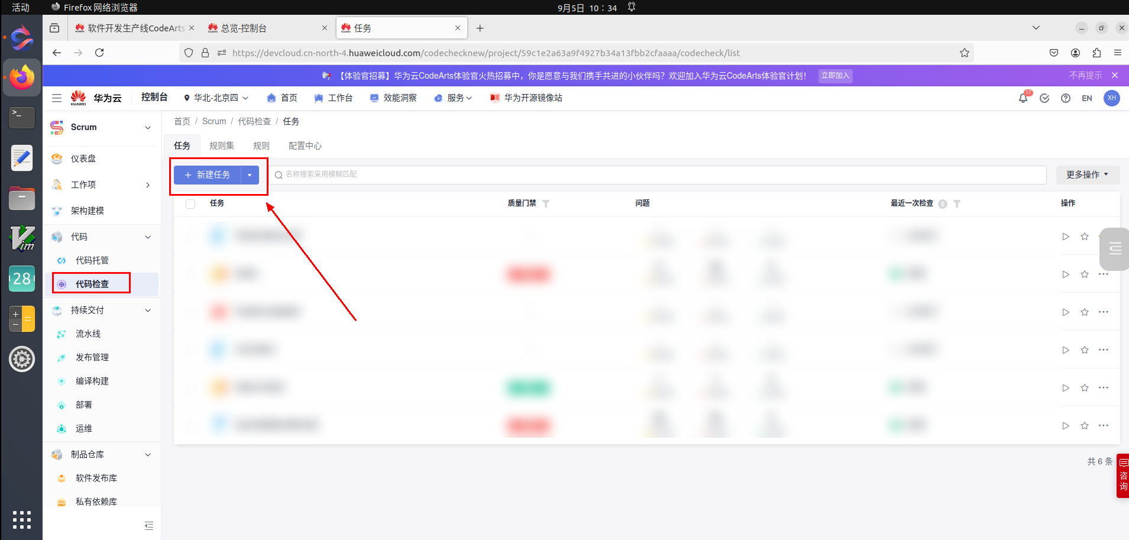
Task: Open the XH user avatar menu
Action: point(1112,98)
